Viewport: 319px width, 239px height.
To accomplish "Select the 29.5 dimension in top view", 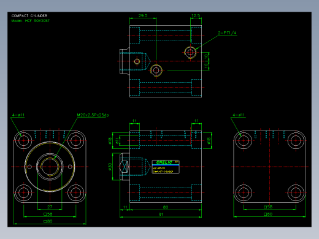I will (x=143, y=15).
